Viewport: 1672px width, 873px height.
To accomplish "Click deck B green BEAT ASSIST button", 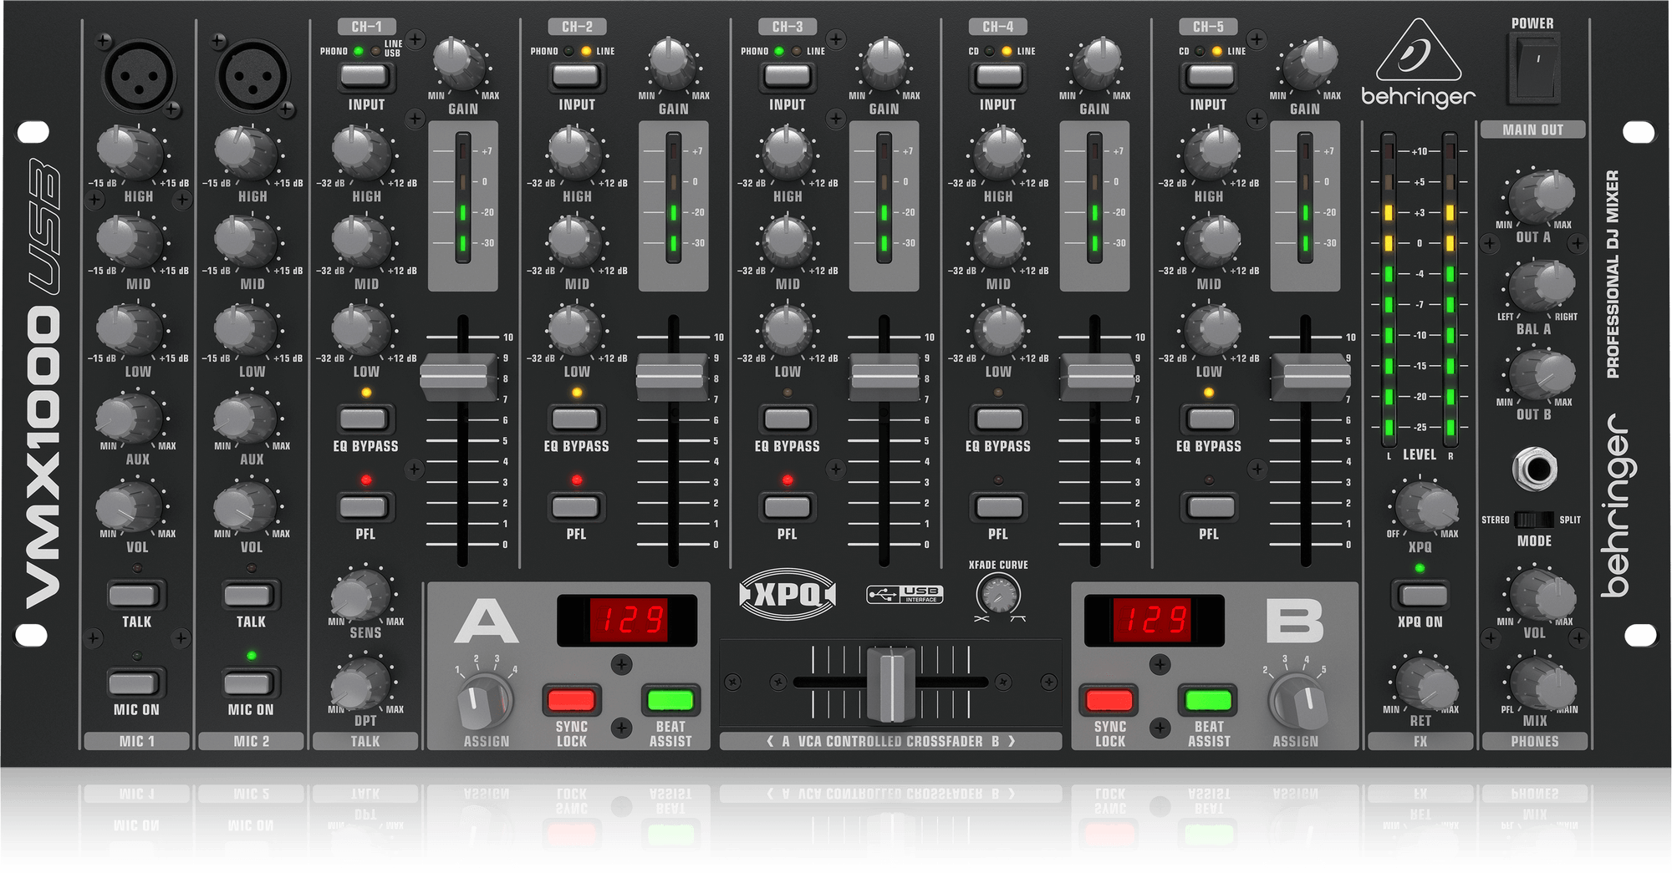I will (1209, 700).
